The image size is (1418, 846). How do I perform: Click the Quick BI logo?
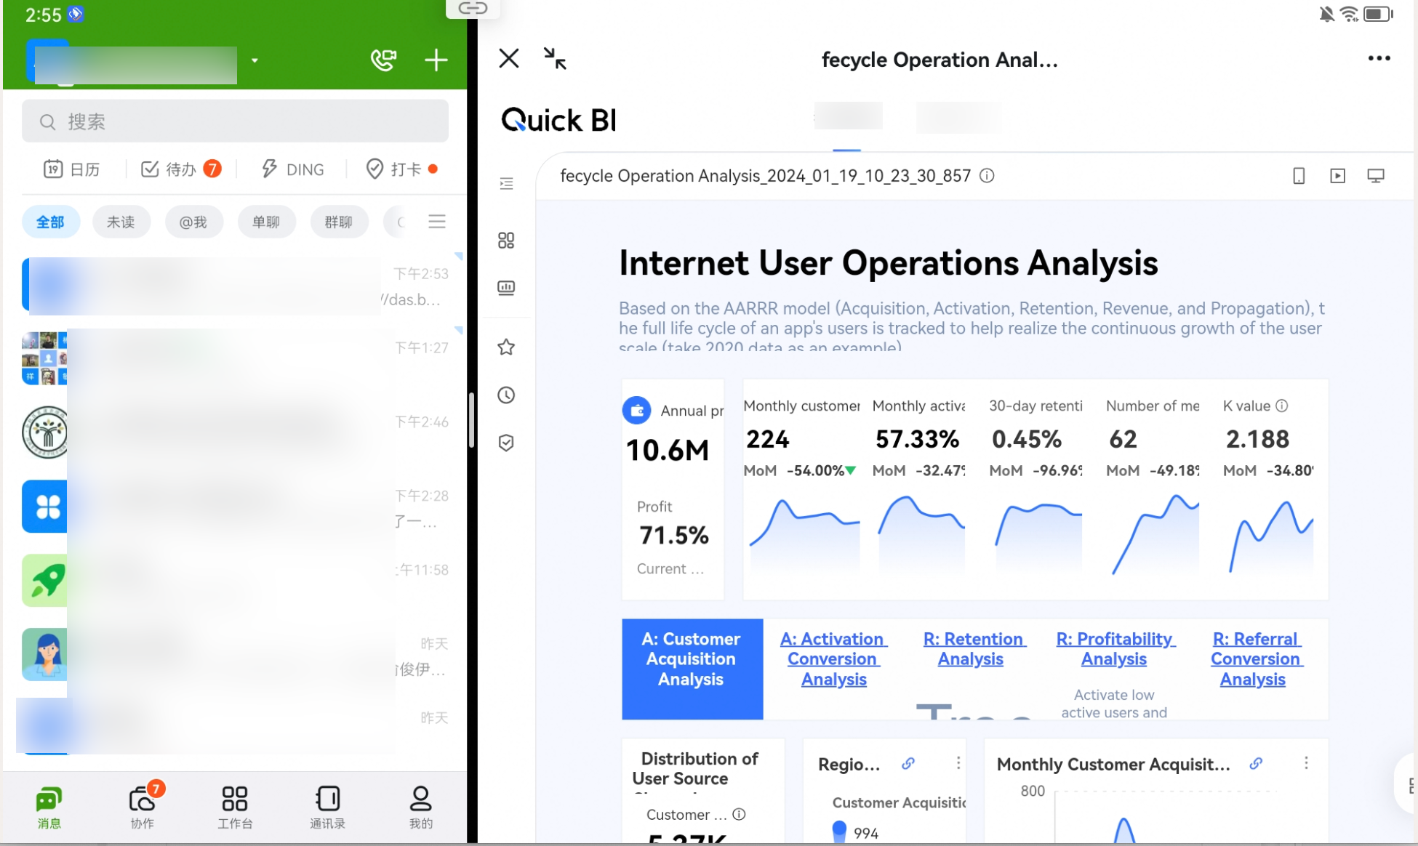558,120
